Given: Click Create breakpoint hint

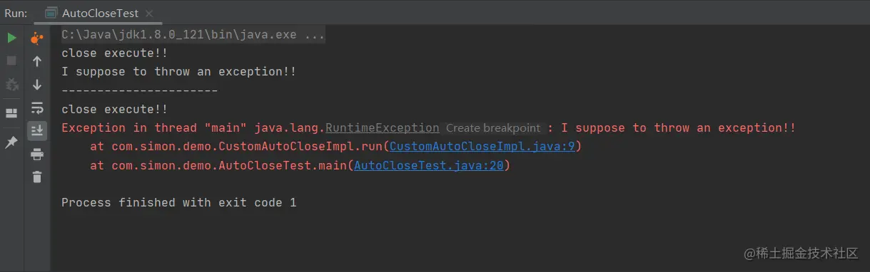Looking at the screenshot, I should [x=492, y=128].
